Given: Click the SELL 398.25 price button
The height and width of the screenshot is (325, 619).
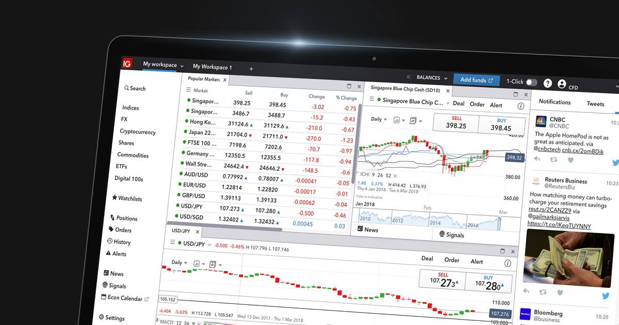Looking at the screenshot, I should (455, 123).
